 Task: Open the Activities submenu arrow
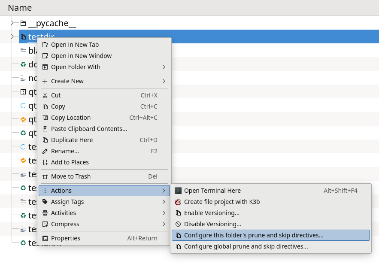164,213
